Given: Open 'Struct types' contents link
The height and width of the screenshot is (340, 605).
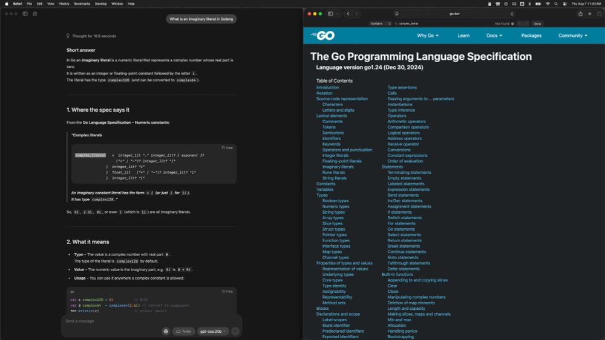Looking at the screenshot, I should click(x=334, y=229).
